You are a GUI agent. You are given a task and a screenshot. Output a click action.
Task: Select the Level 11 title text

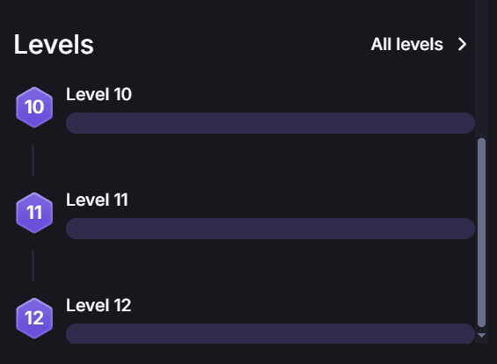point(97,200)
